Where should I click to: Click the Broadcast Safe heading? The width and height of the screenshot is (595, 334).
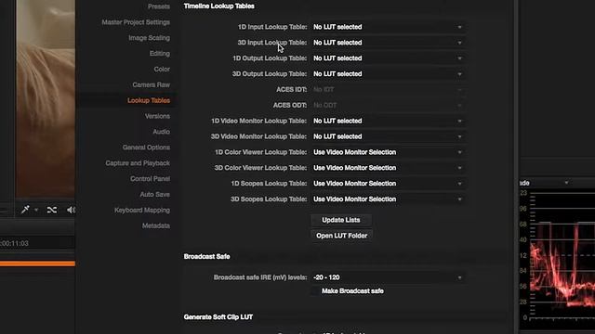[206, 256]
